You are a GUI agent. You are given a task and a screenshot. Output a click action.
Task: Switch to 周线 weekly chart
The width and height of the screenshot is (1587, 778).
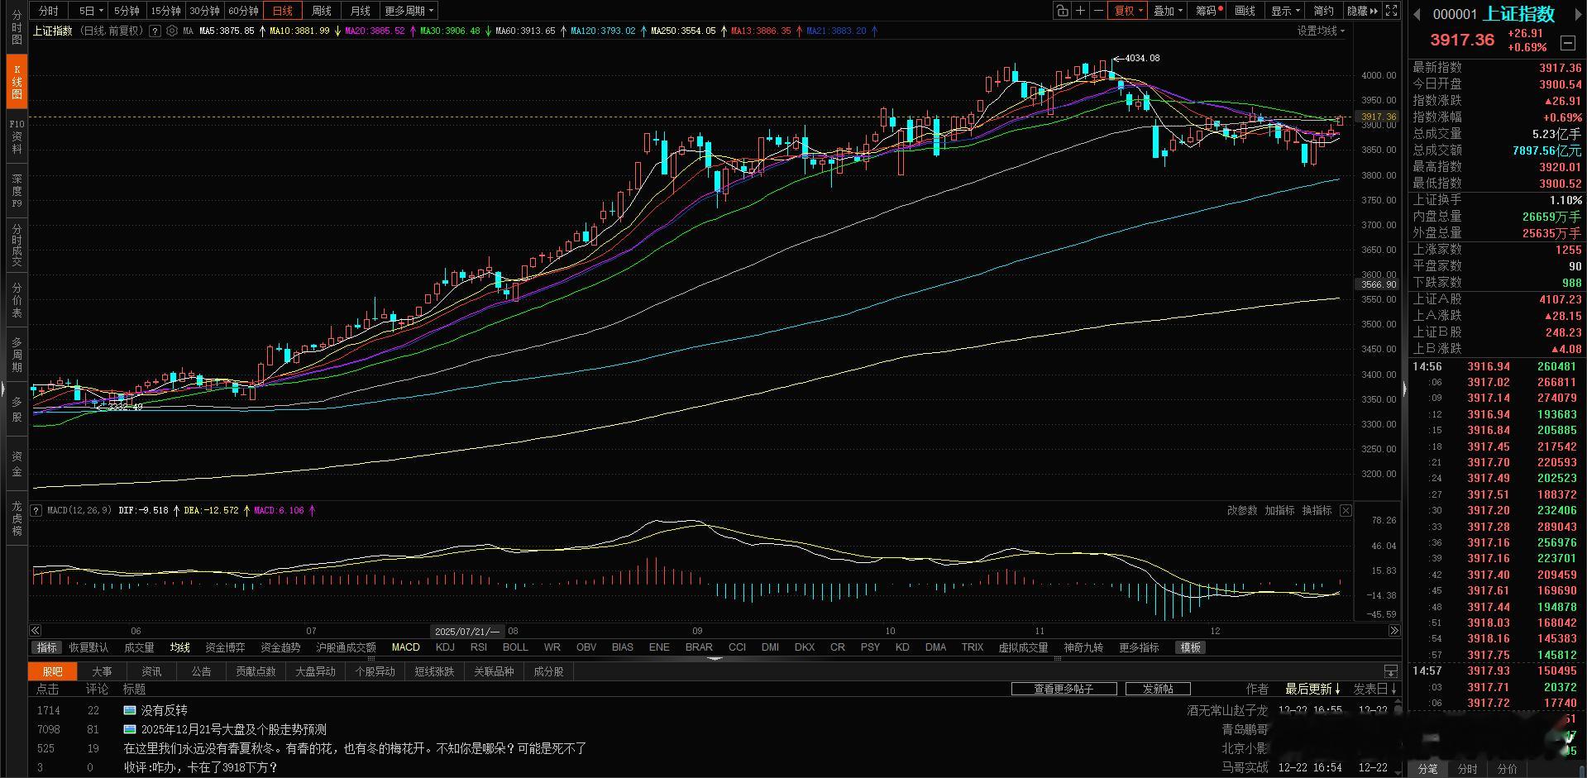(321, 11)
